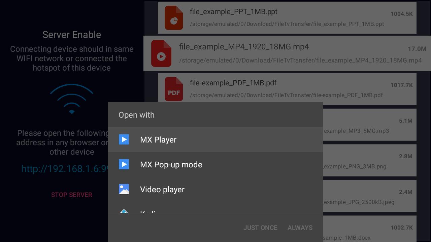431x242 pixels.
Task: Click the PDF file storage path
Action: (286, 95)
